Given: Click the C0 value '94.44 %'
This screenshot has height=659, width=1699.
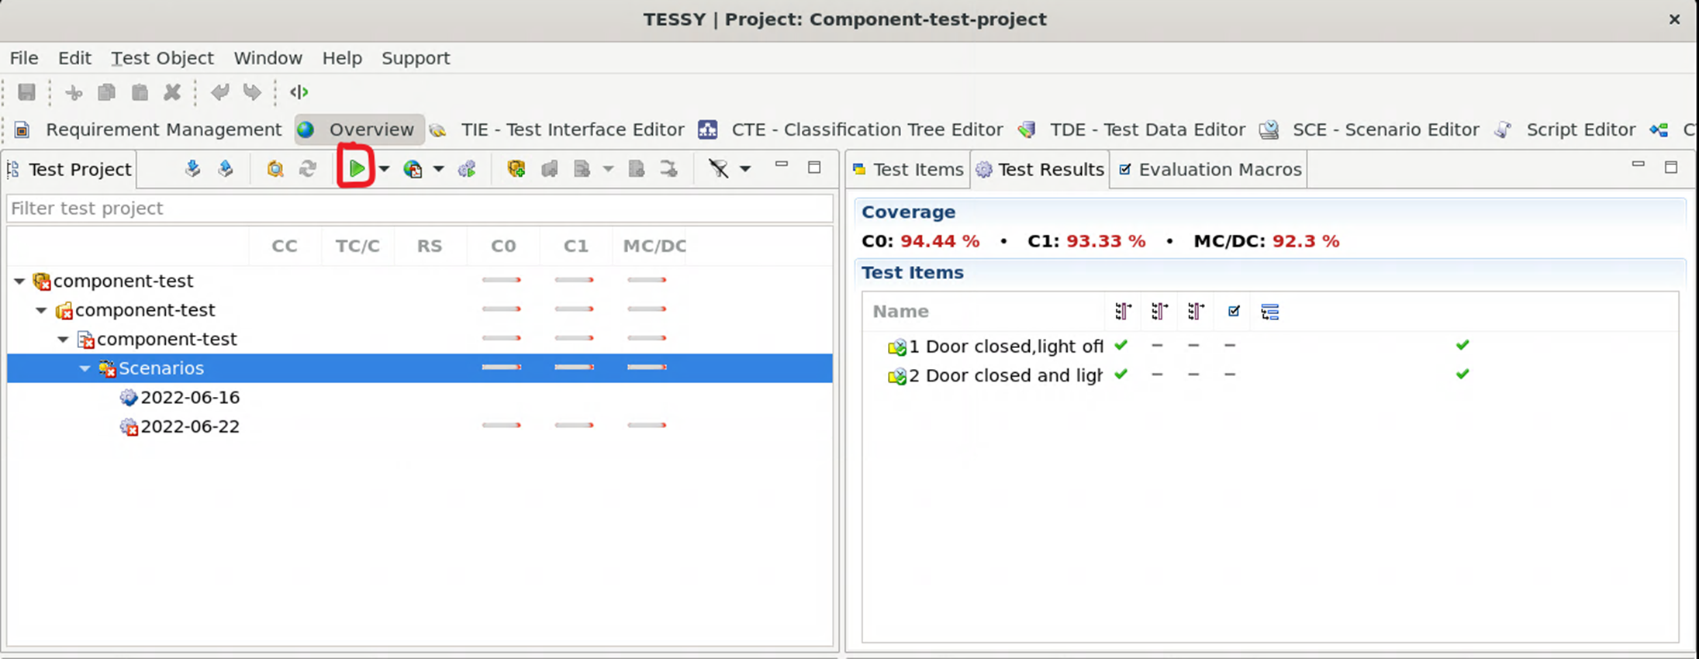Looking at the screenshot, I should point(940,241).
